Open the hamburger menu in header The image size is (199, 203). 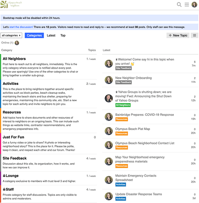point(187,4)
